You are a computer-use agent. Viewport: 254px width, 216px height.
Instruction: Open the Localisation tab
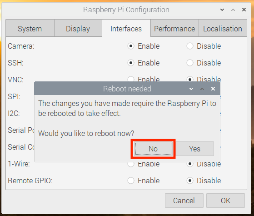[x=223, y=28]
